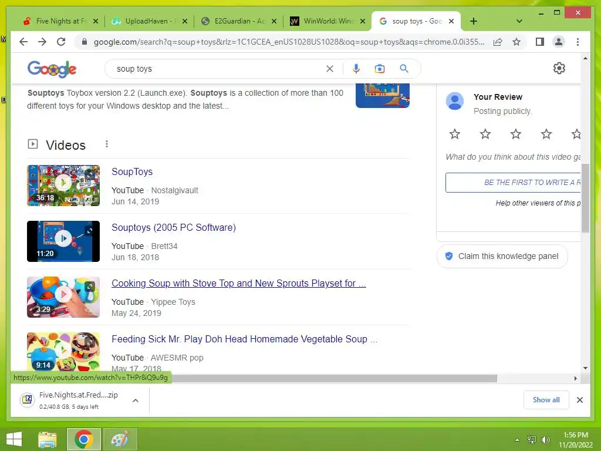Open File Explorer from the taskbar
The width and height of the screenshot is (601, 451).
48,439
